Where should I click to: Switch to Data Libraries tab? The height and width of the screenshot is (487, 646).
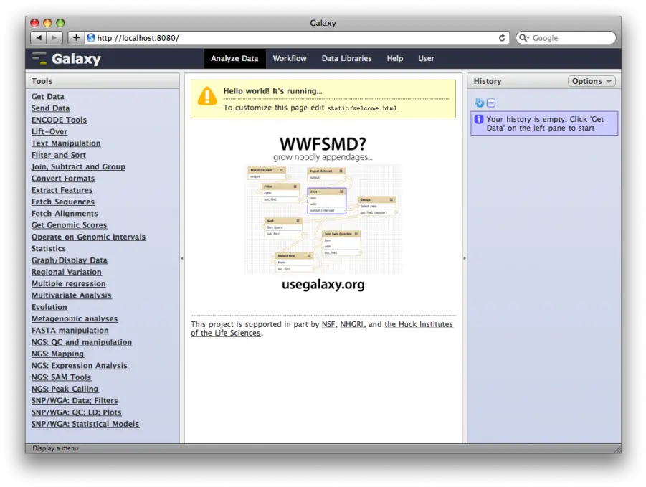click(346, 59)
